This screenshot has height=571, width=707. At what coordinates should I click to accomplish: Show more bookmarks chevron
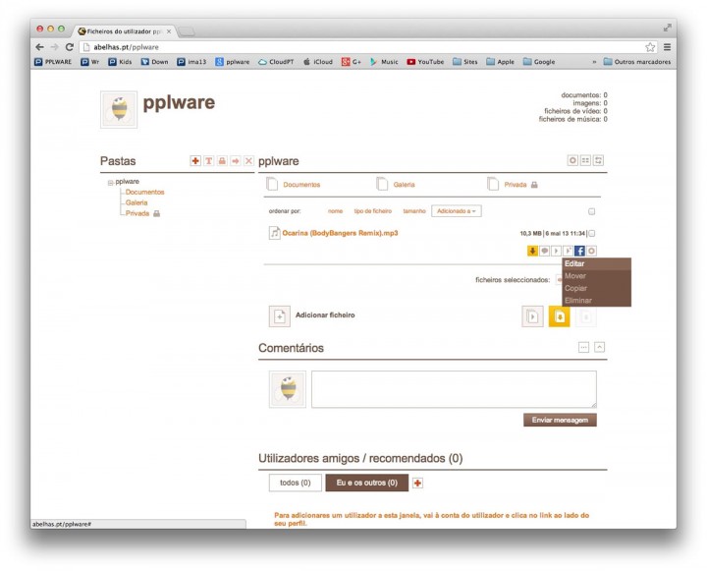(x=594, y=62)
